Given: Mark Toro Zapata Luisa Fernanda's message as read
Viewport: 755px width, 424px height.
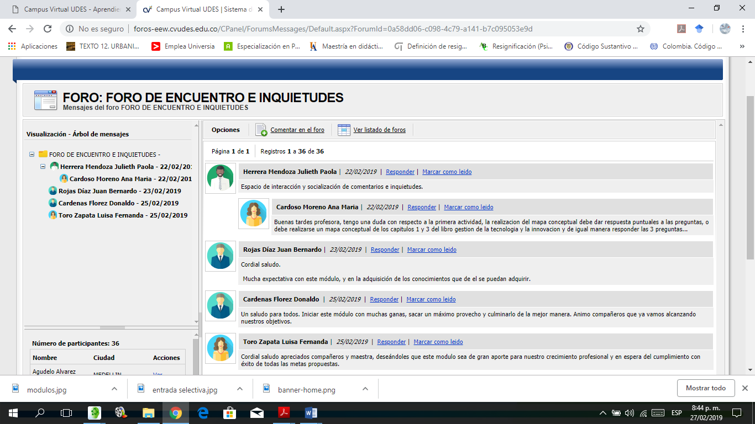Looking at the screenshot, I should click(438, 342).
